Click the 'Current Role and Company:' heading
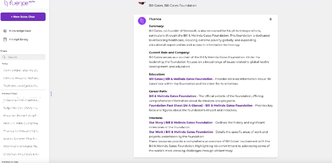Viewport: 332px width, 163px height. [169, 52]
